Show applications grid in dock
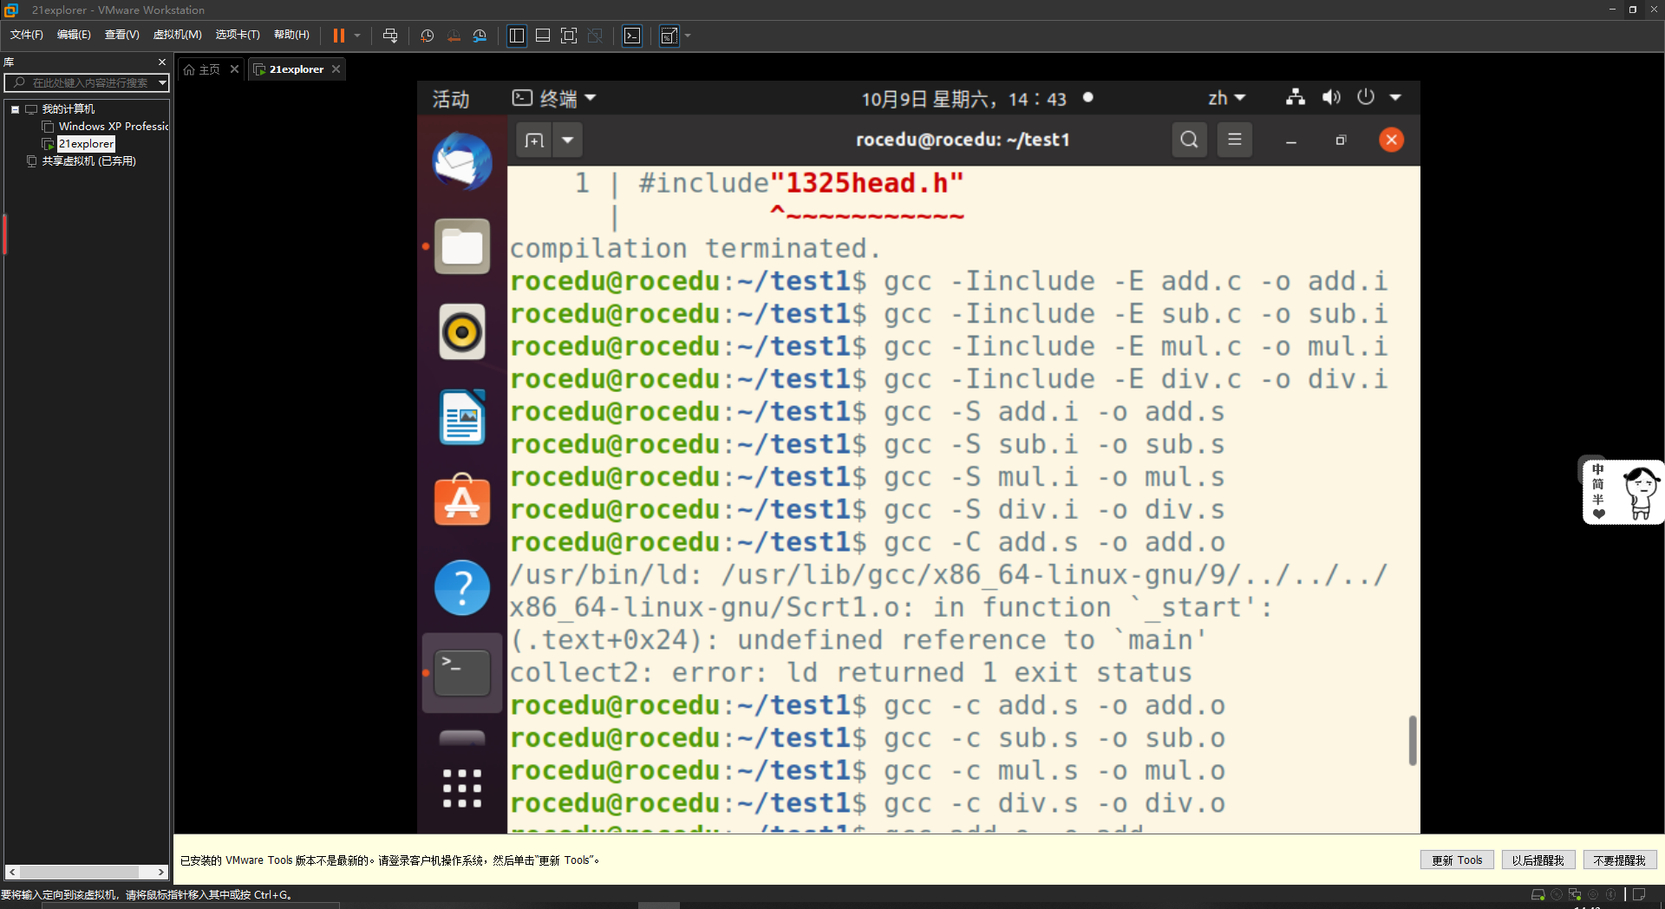Screen dimensions: 1665x909 (462, 788)
